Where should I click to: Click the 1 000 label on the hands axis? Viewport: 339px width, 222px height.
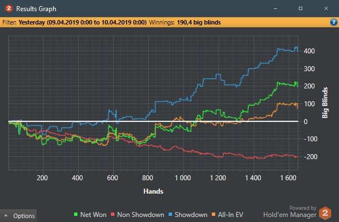click(183, 178)
